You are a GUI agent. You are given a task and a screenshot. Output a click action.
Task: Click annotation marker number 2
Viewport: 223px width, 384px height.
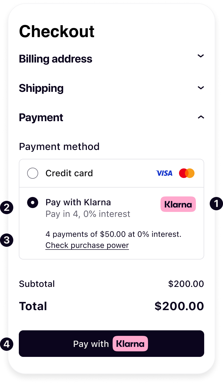tap(7, 207)
